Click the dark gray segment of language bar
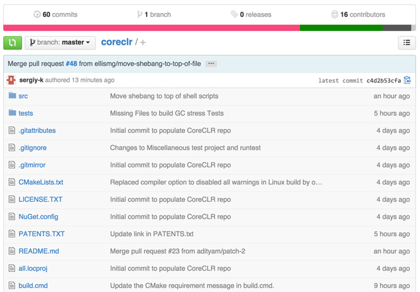 (x=397, y=28)
